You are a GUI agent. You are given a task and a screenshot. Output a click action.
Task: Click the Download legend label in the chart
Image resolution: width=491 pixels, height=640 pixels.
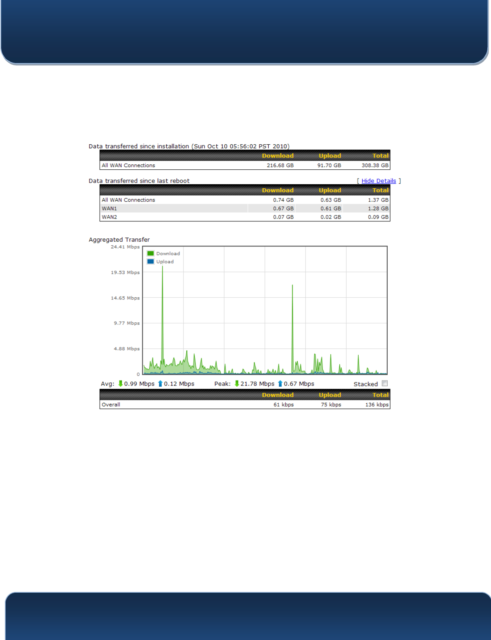(168, 253)
